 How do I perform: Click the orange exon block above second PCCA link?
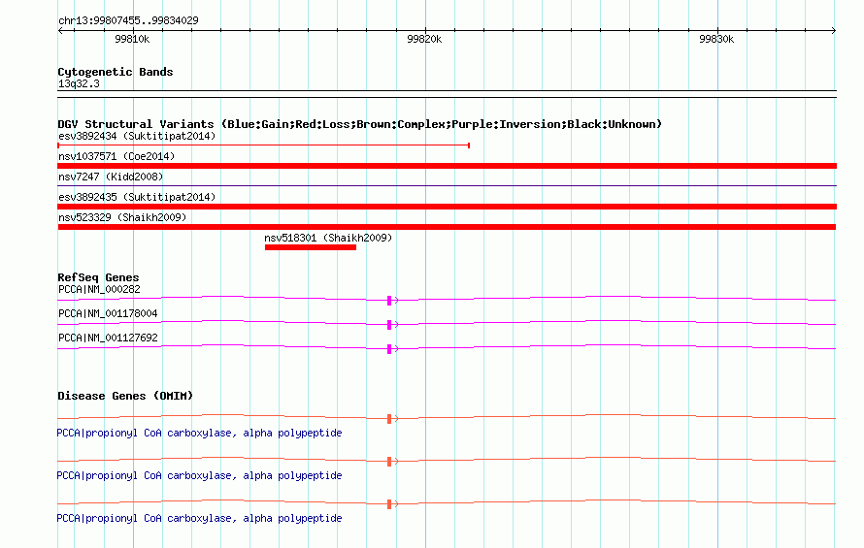coord(389,461)
